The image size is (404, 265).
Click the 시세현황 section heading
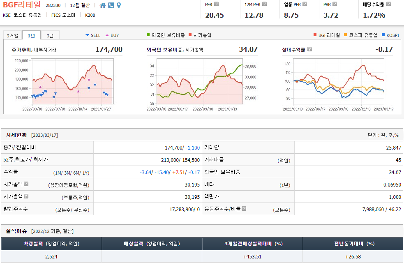click(16, 135)
